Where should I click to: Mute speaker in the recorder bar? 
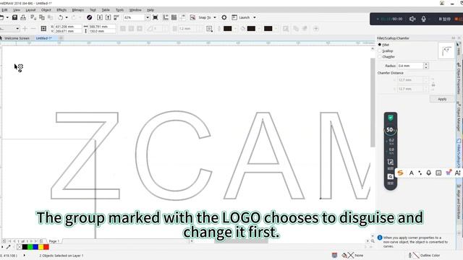pyautogui.click(x=412, y=19)
